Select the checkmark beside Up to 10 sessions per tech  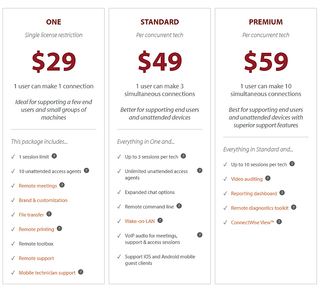pos(225,164)
